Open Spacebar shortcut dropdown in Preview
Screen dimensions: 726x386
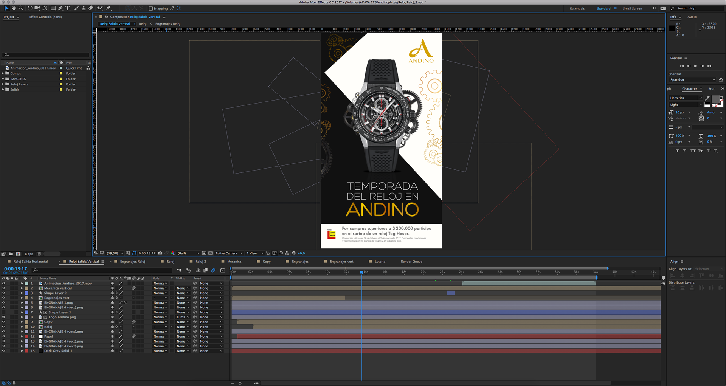[x=692, y=80]
